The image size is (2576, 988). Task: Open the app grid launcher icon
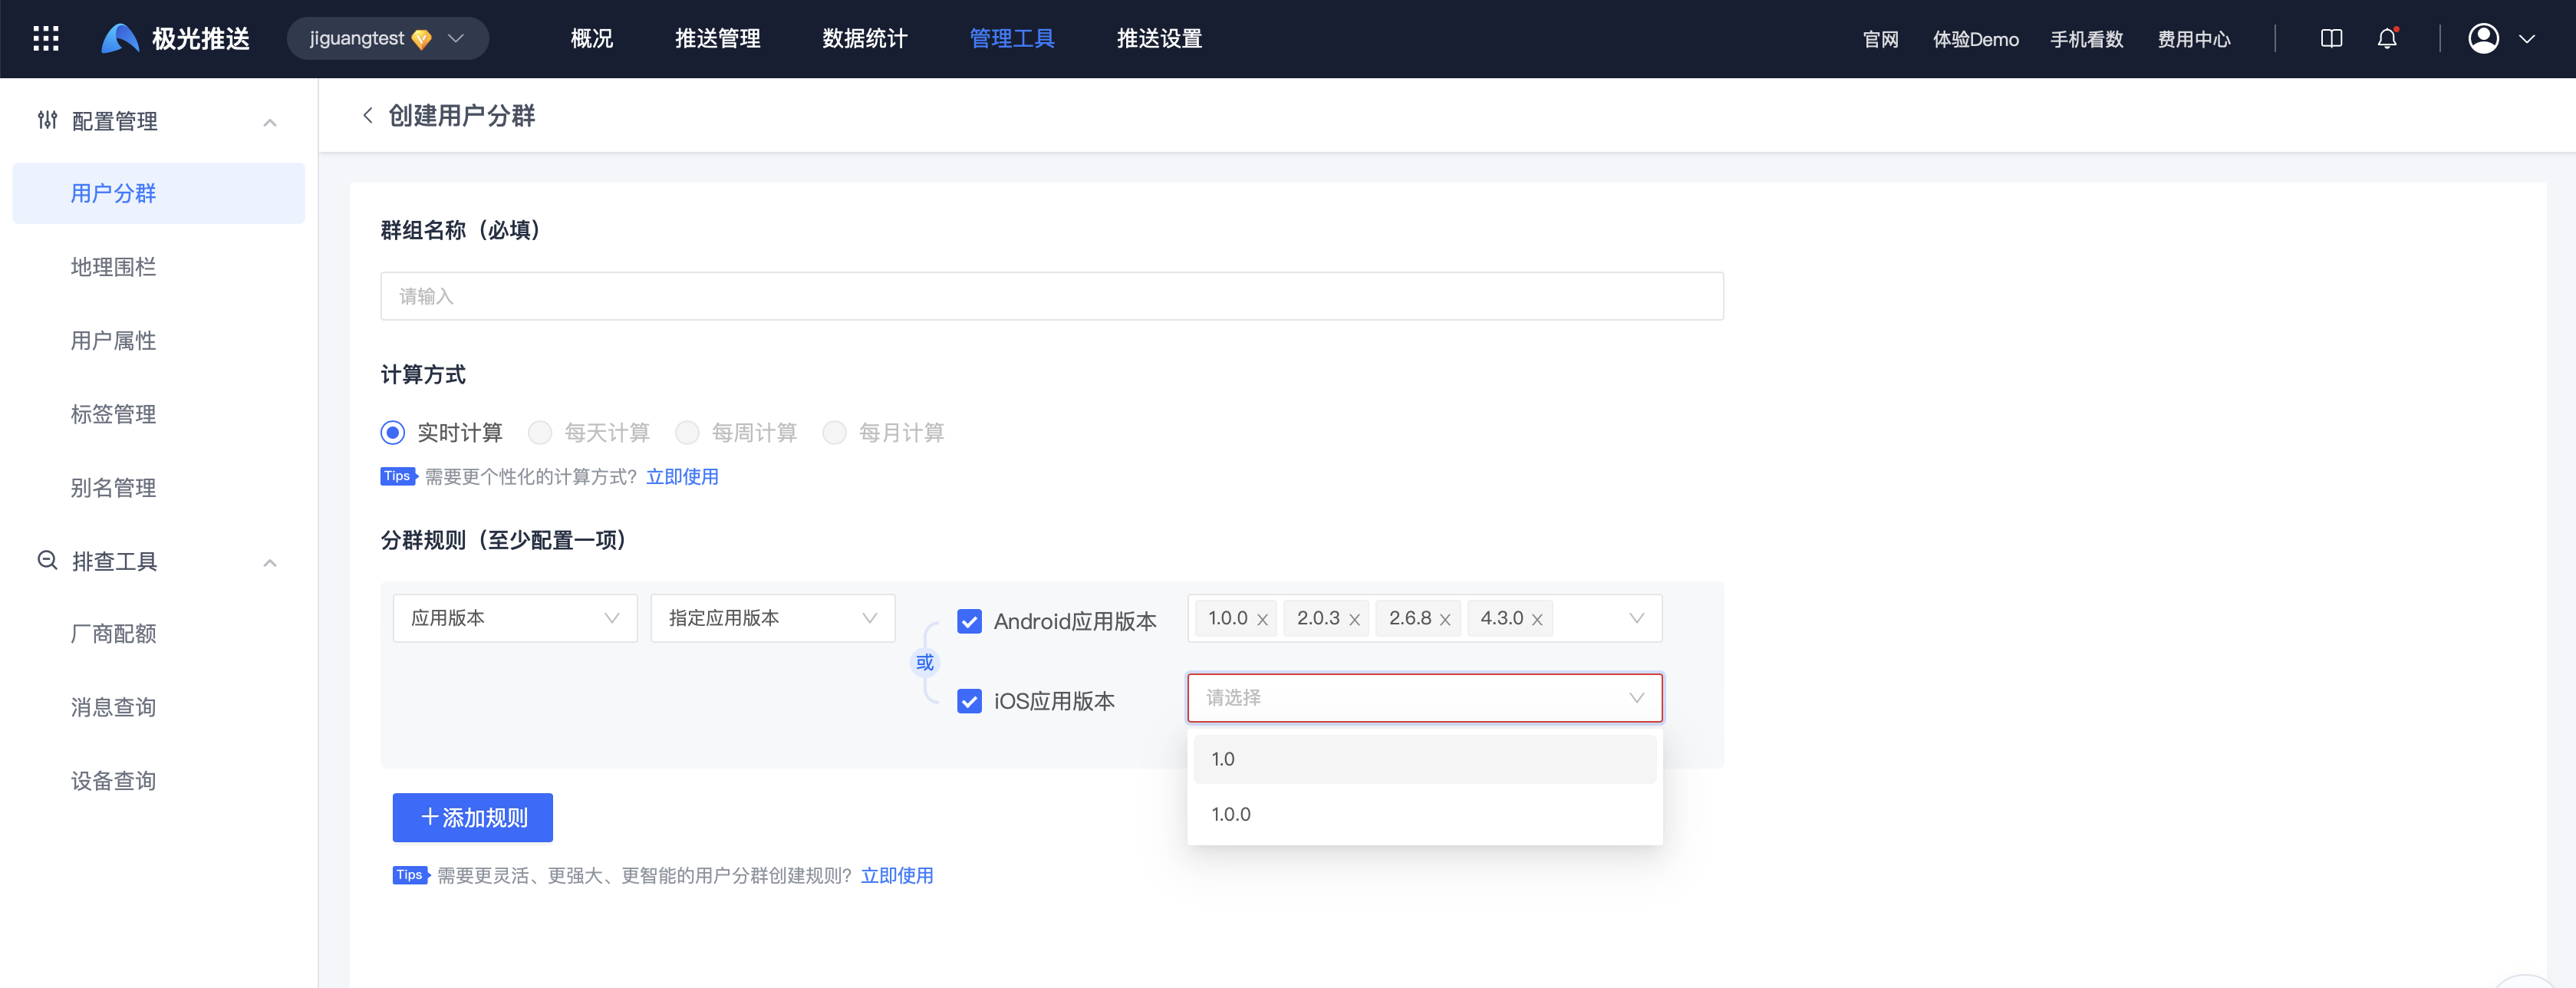coord(46,39)
